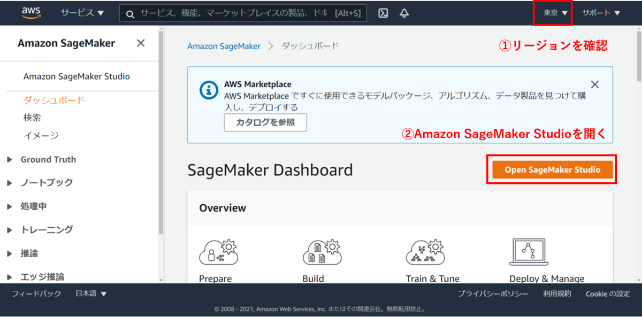Viewport: 642px width, 317px height.
Task: Click the Build label text
Action: coord(313,279)
